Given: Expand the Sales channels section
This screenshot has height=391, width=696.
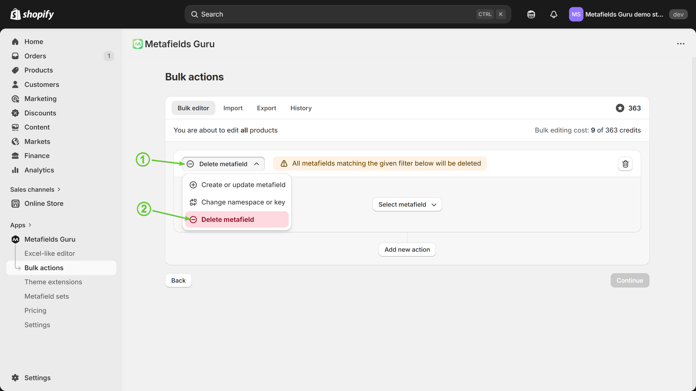Looking at the screenshot, I should click(x=35, y=190).
